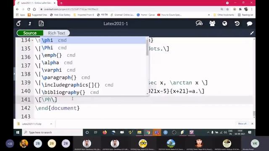Click the editor full-screen collapse arrows icon
269x151 pixels.
pos(252,33)
